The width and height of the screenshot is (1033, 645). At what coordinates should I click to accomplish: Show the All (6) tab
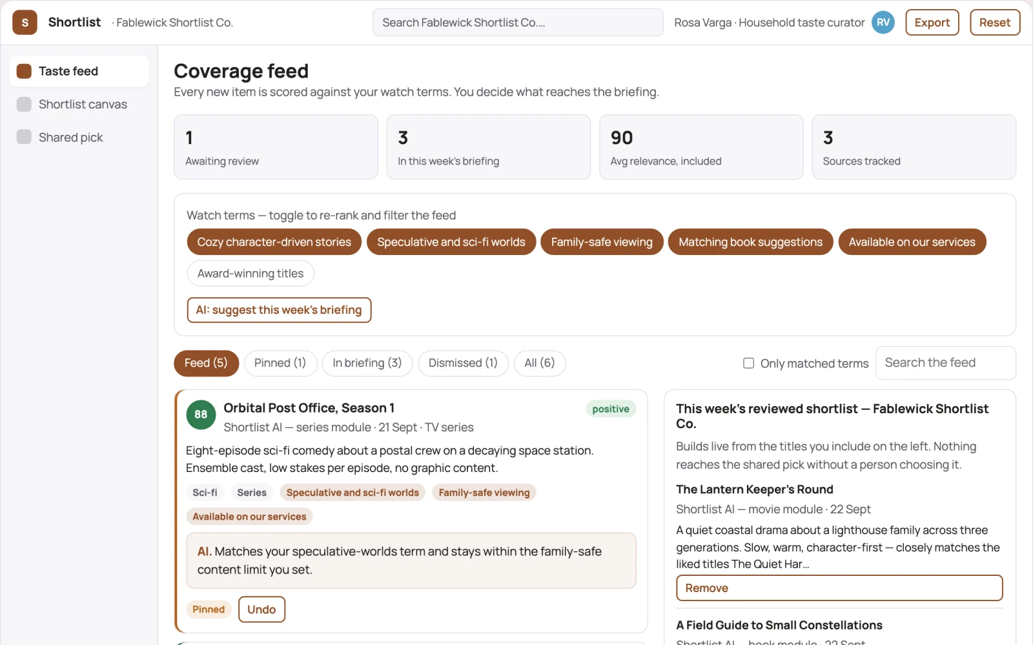tap(540, 363)
